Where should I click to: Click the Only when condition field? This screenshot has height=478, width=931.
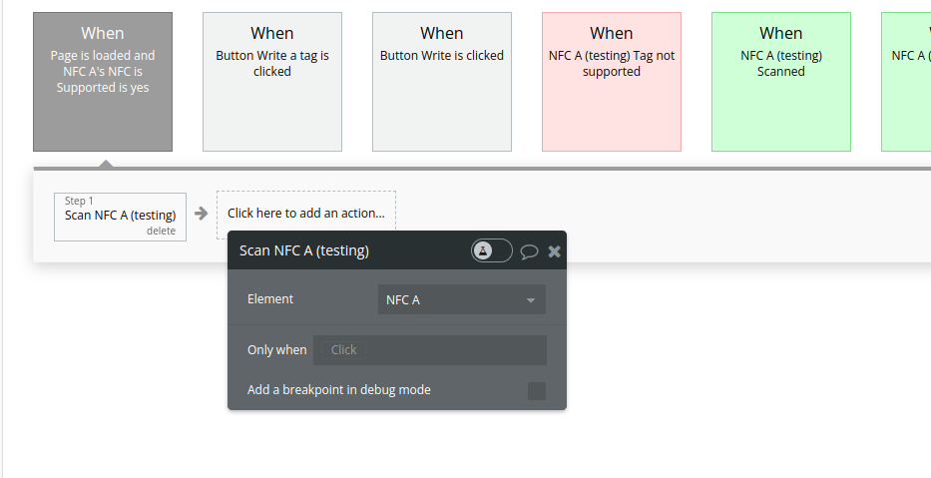pyautogui.click(x=430, y=350)
